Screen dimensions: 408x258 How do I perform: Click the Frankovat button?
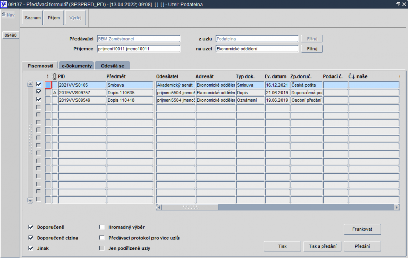363,229
